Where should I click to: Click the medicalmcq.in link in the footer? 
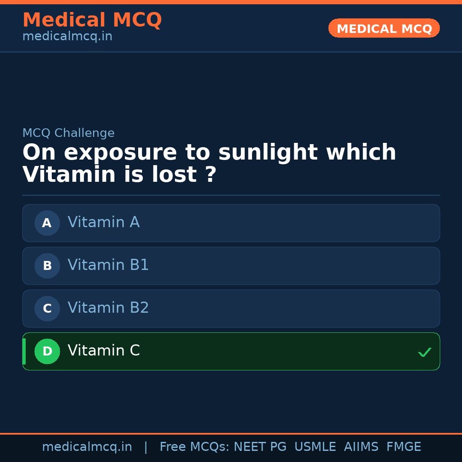click(87, 447)
